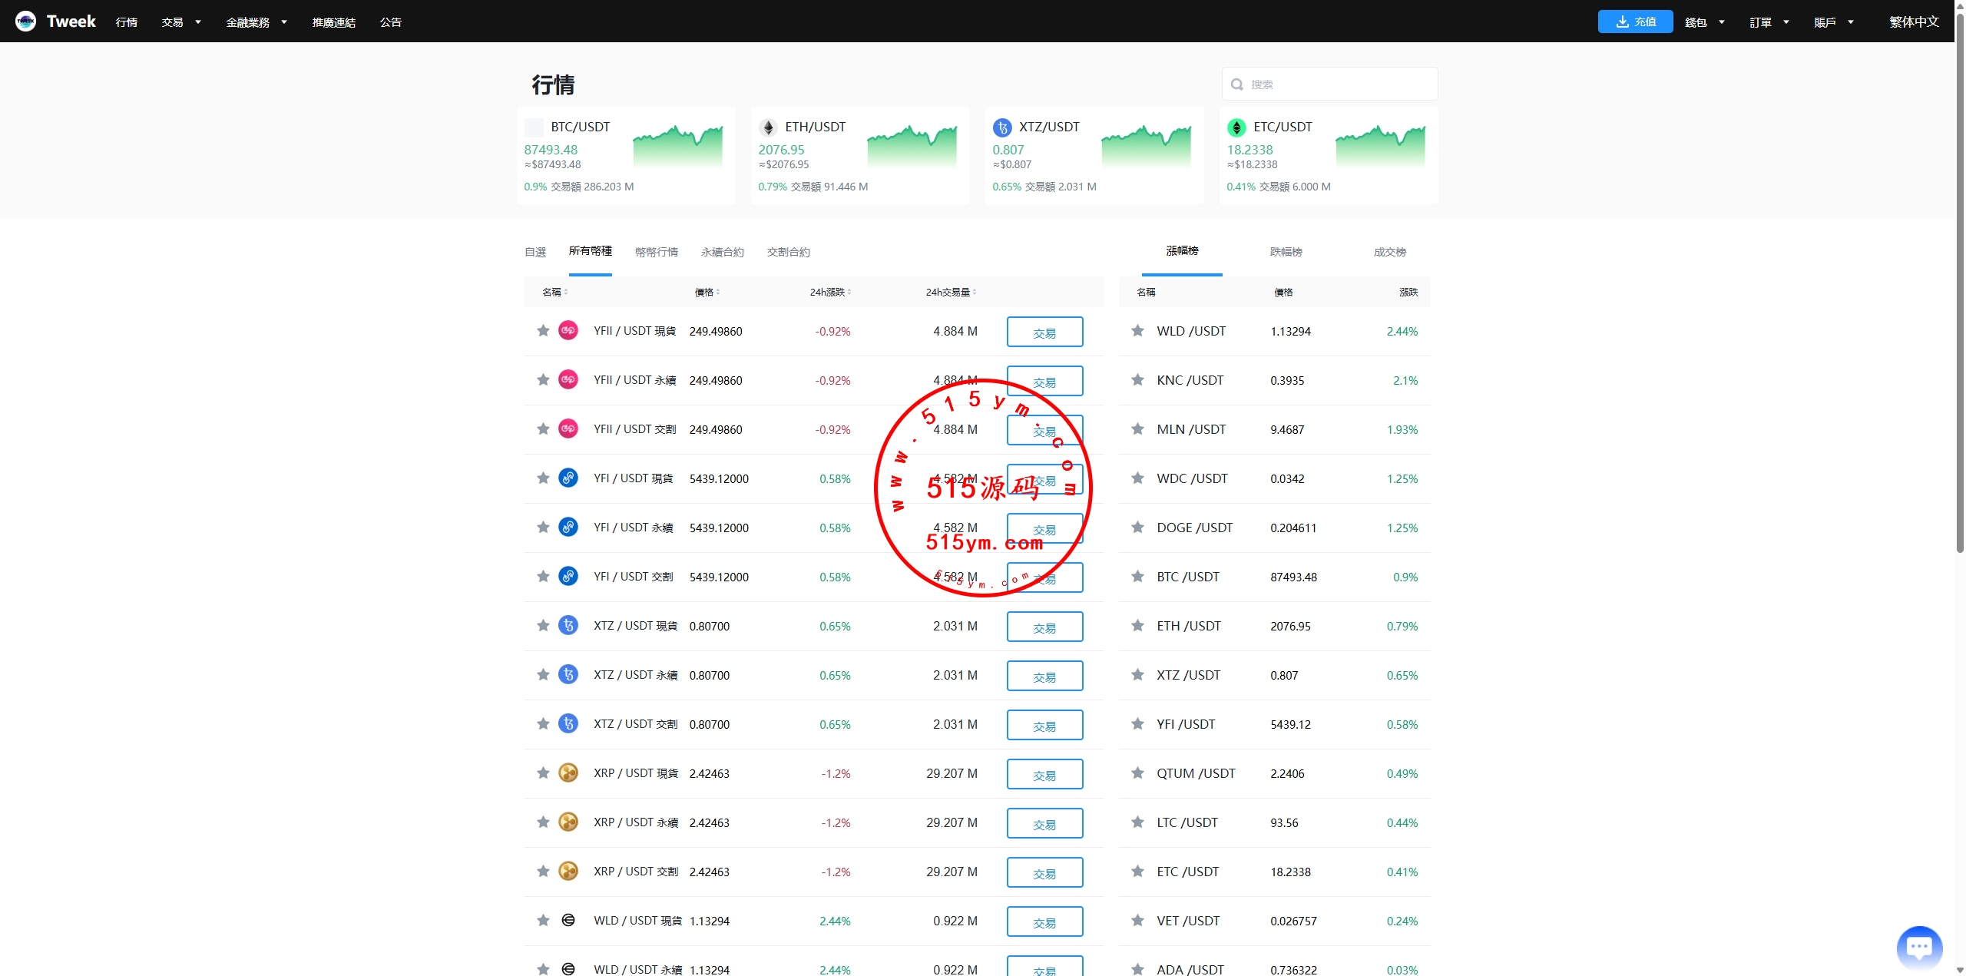The height and width of the screenshot is (976, 1966).
Task: Star the BTC /USDT row in gainers list
Action: click(1137, 577)
